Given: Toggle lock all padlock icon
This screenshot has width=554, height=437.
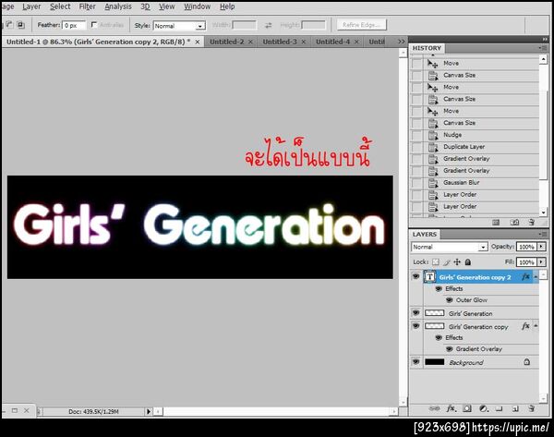Looking at the screenshot, I should point(468,262).
